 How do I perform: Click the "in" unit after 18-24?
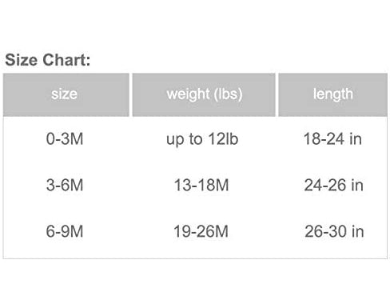pyautogui.click(x=356, y=139)
